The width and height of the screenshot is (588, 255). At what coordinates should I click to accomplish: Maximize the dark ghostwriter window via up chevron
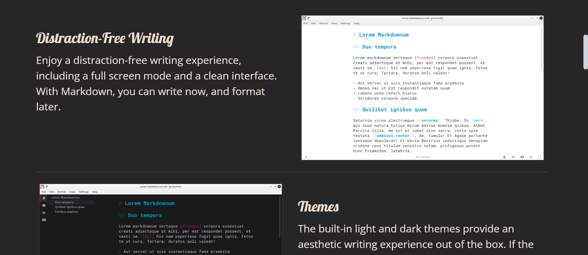point(275,187)
